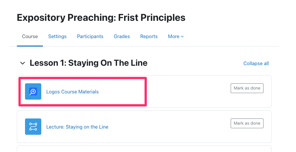Image resolution: width=296 pixels, height=152 pixels.
Task: Collapse the Lesson 1 section chevron
Action: 22,63
